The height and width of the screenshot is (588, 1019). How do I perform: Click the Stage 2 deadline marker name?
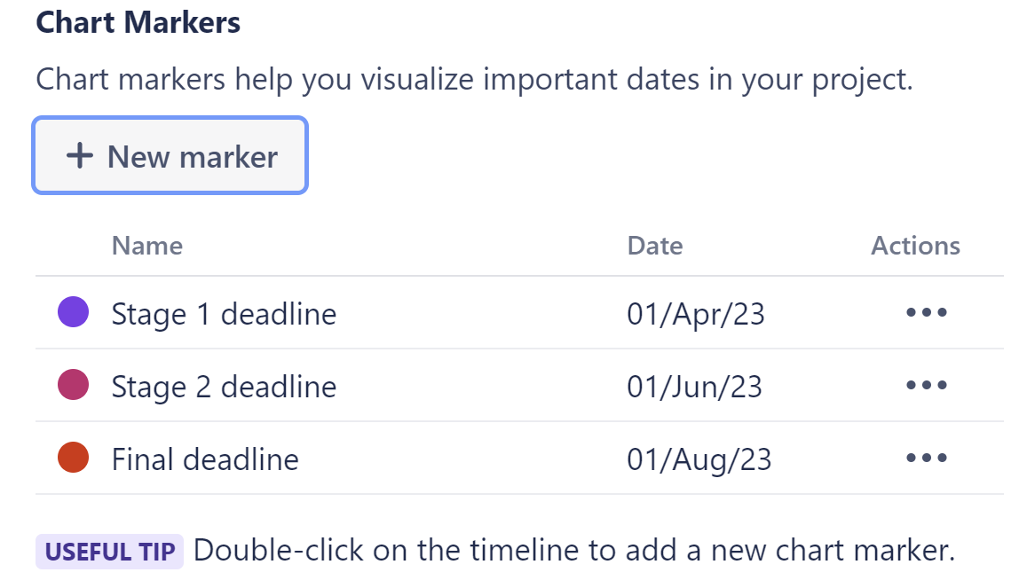pyautogui.click(x=224, y=387)
